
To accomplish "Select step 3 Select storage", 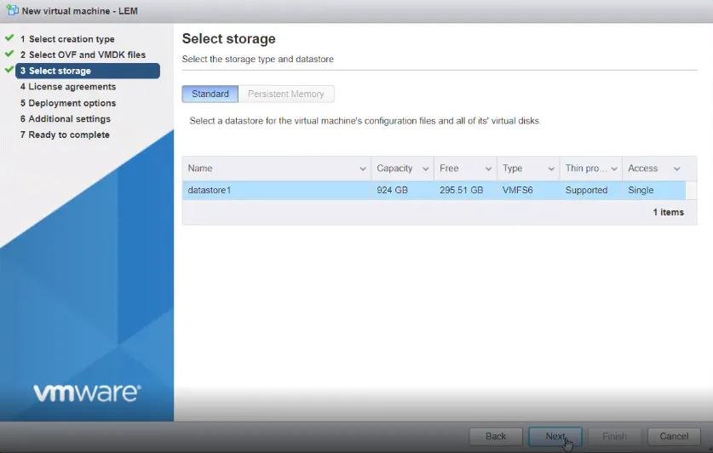I will (x=88, y=71).
